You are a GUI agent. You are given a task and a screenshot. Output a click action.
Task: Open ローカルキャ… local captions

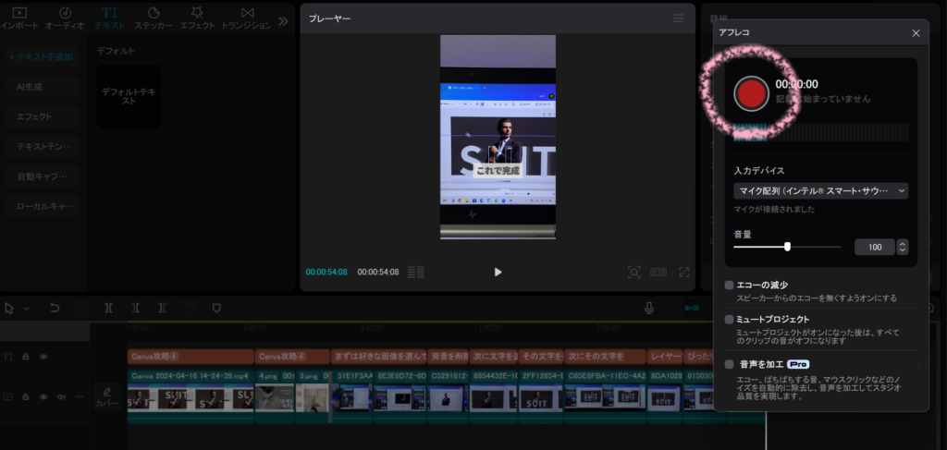point(43,206)
